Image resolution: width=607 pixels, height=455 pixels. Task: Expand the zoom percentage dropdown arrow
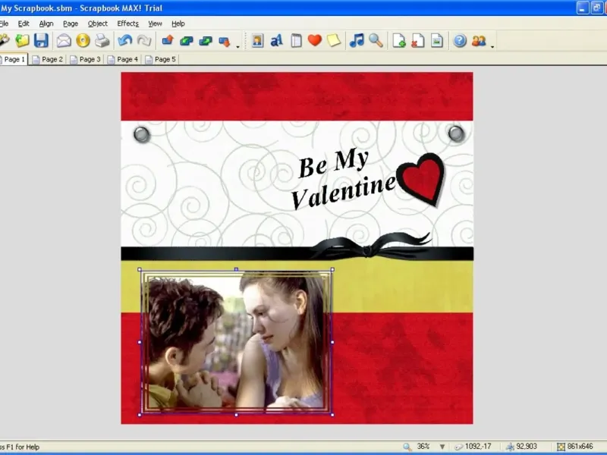[x=442, y=447]
